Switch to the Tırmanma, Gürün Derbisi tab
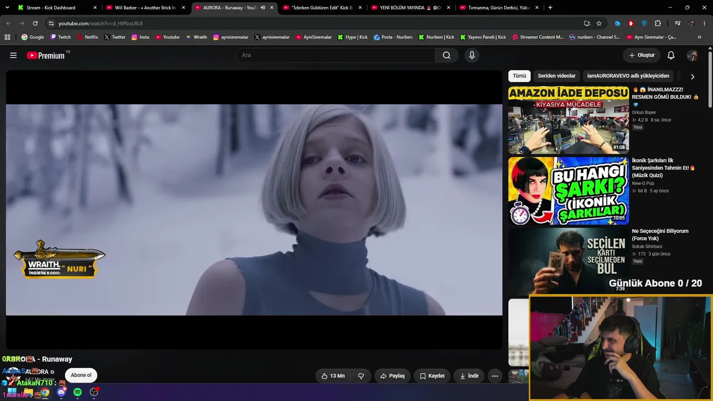Screen dimensions: 713x401 pyautogui.click(x=498, y=8)
